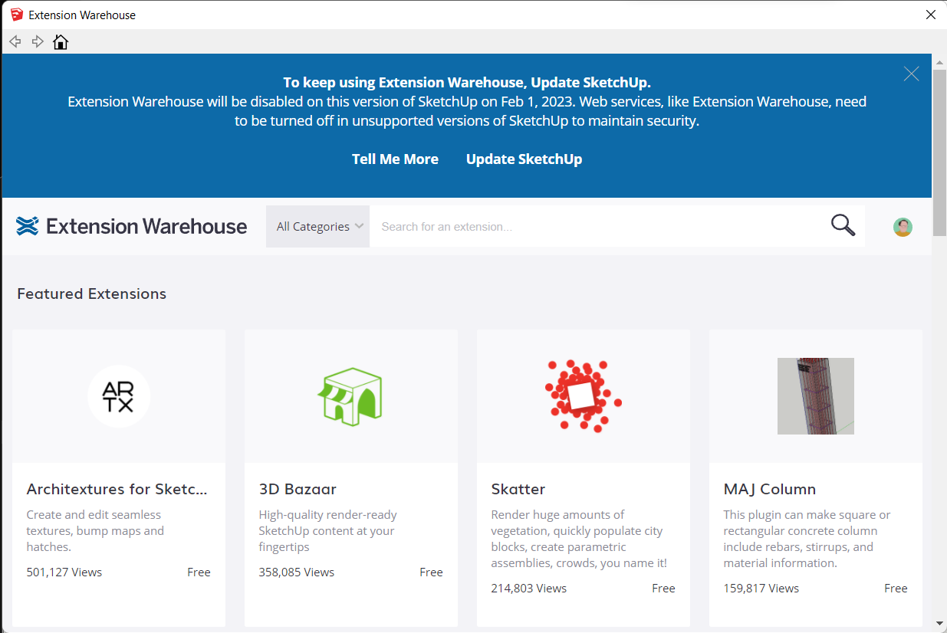Click the Update SketchUp link
The height and width of the screenshot is (633, 947).
pyautogui.click(x=524, y=159)
